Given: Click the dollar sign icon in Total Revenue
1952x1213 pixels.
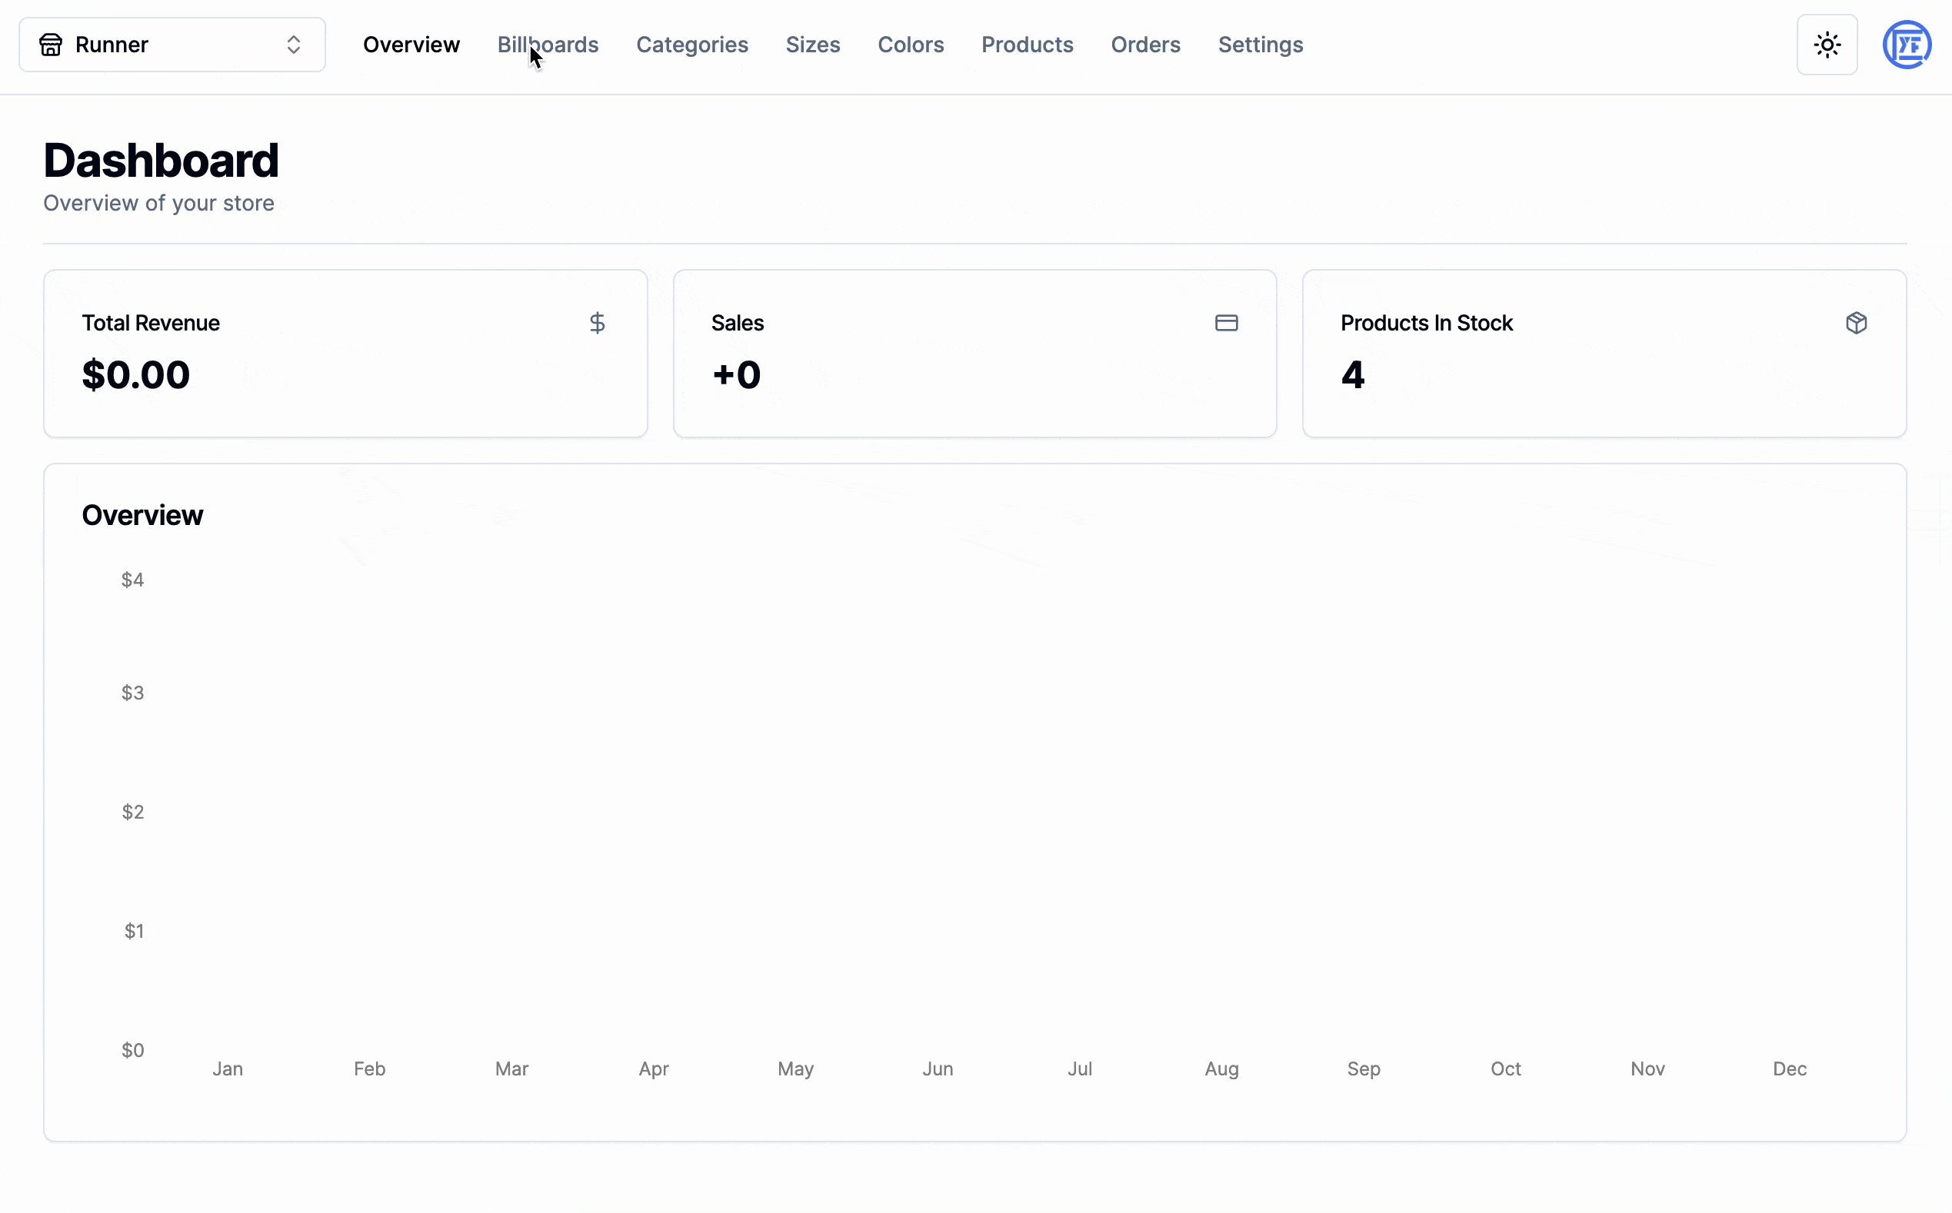Looking at the screenshot, I should [597, 324].
